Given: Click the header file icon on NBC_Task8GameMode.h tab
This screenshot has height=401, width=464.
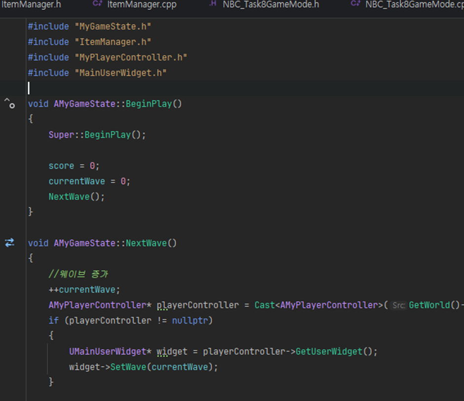Looking at the screenshot, I should point(213,3).
